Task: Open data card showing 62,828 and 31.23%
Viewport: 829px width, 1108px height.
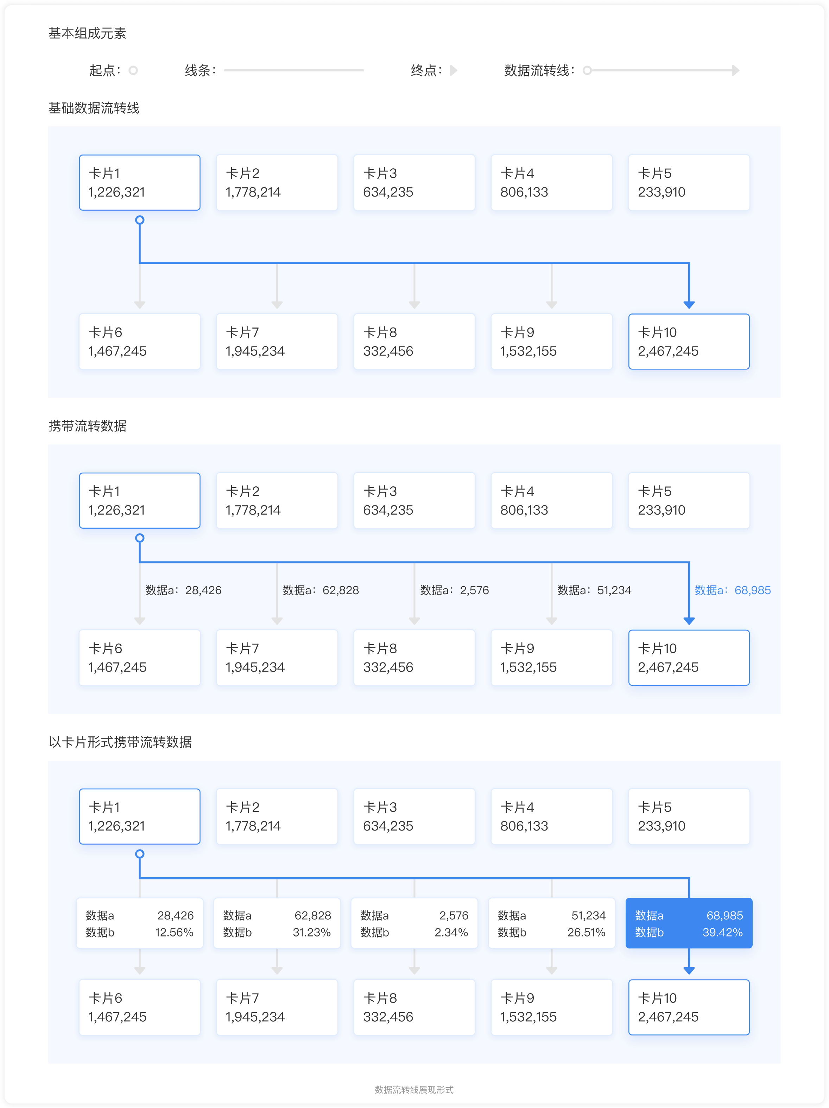Action: tap(277, 923)
